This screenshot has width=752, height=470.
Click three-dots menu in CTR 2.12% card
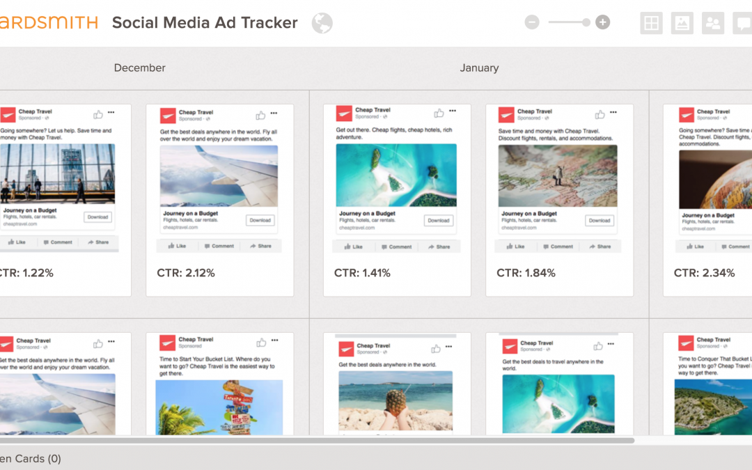[x=274, y=113]
